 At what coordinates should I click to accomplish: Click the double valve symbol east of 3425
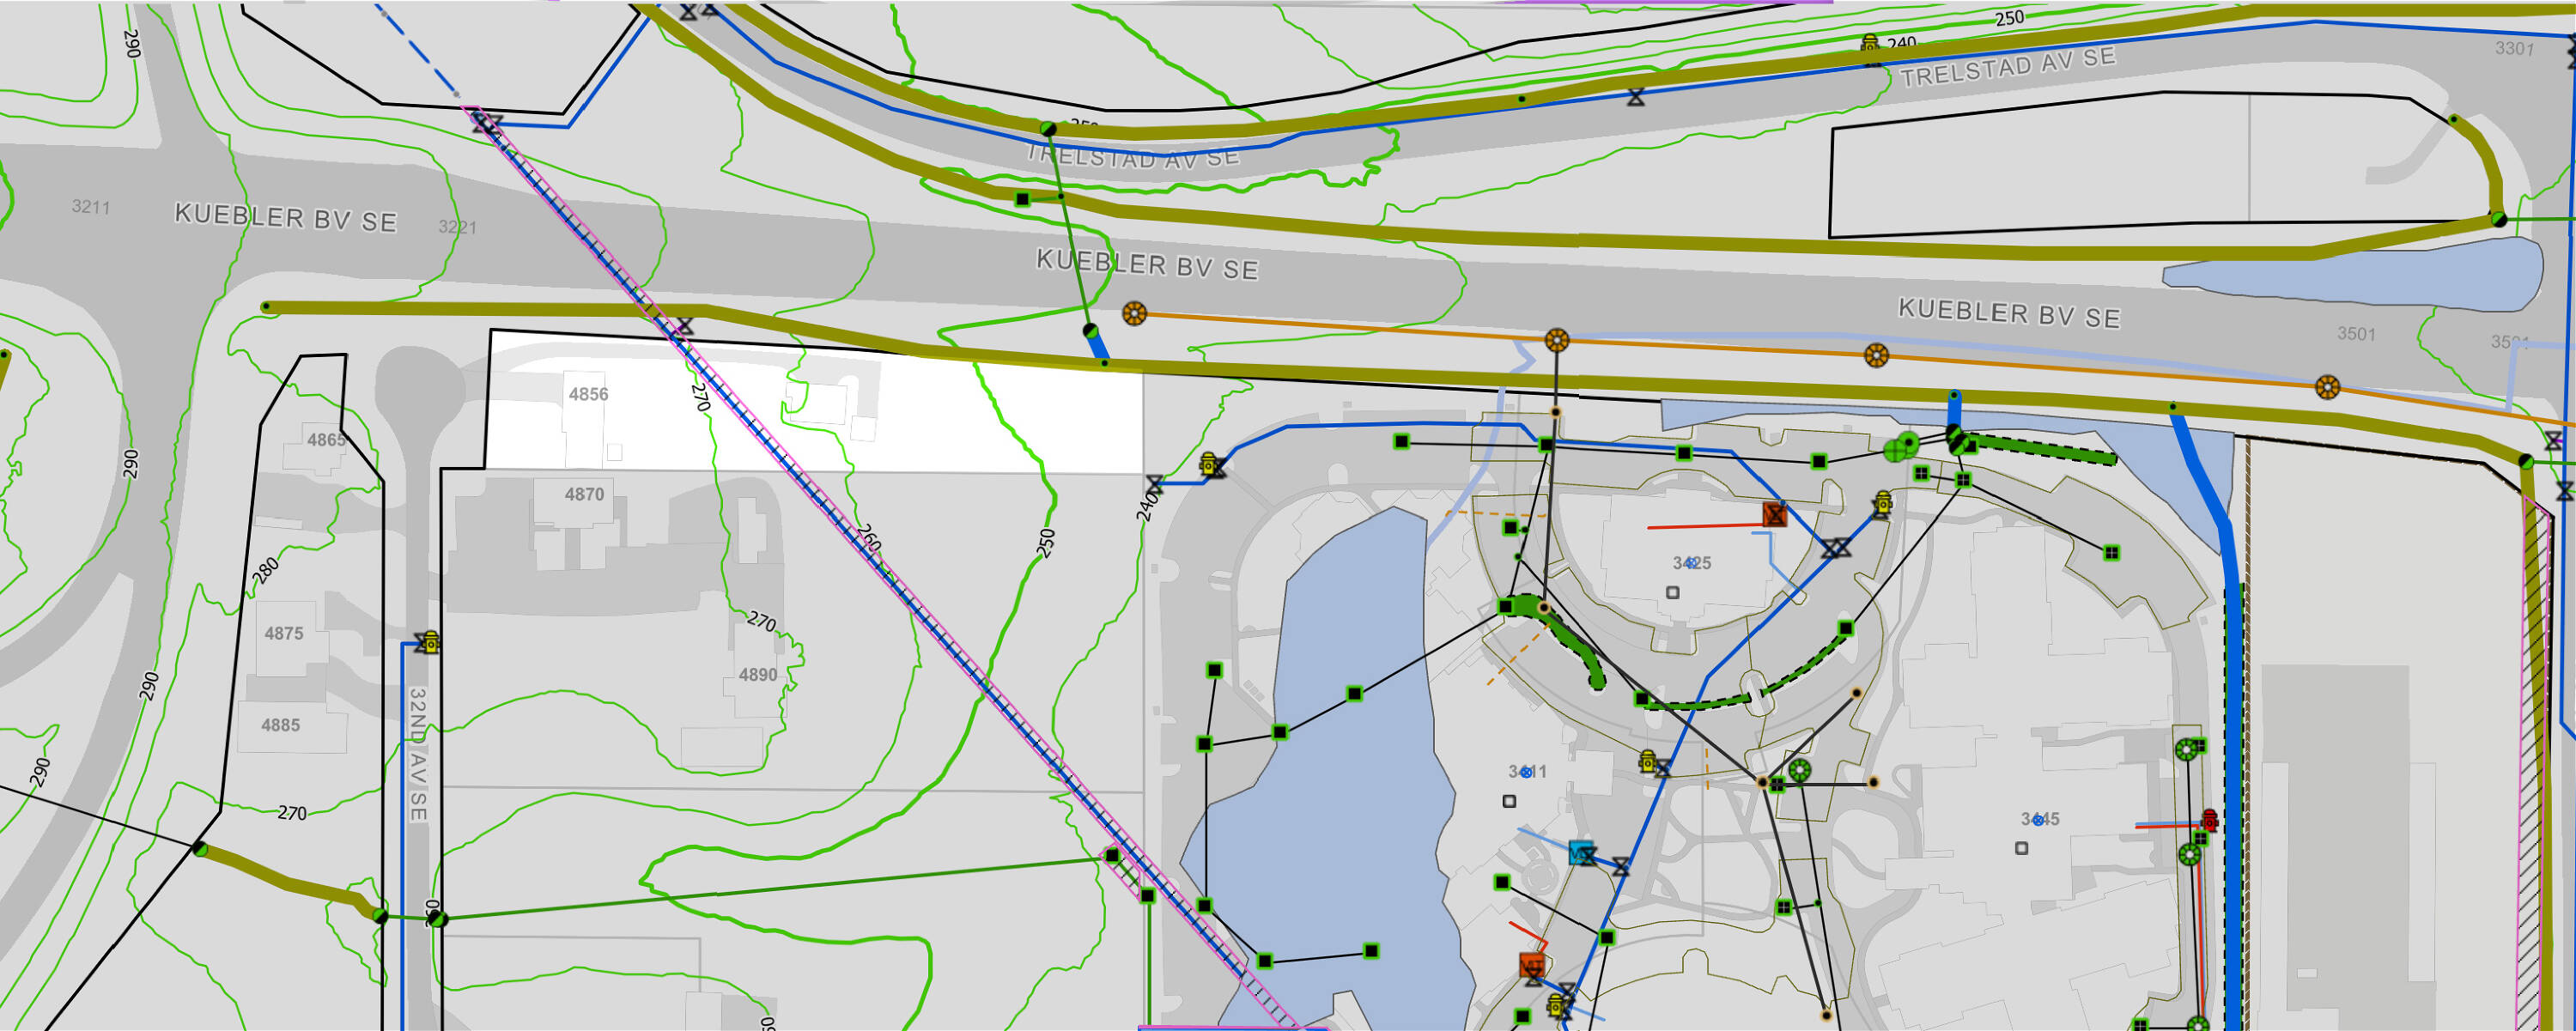[x=1836, y=548]
